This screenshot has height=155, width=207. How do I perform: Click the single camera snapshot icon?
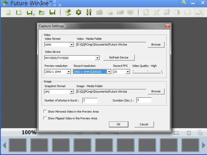coord(99,12)
